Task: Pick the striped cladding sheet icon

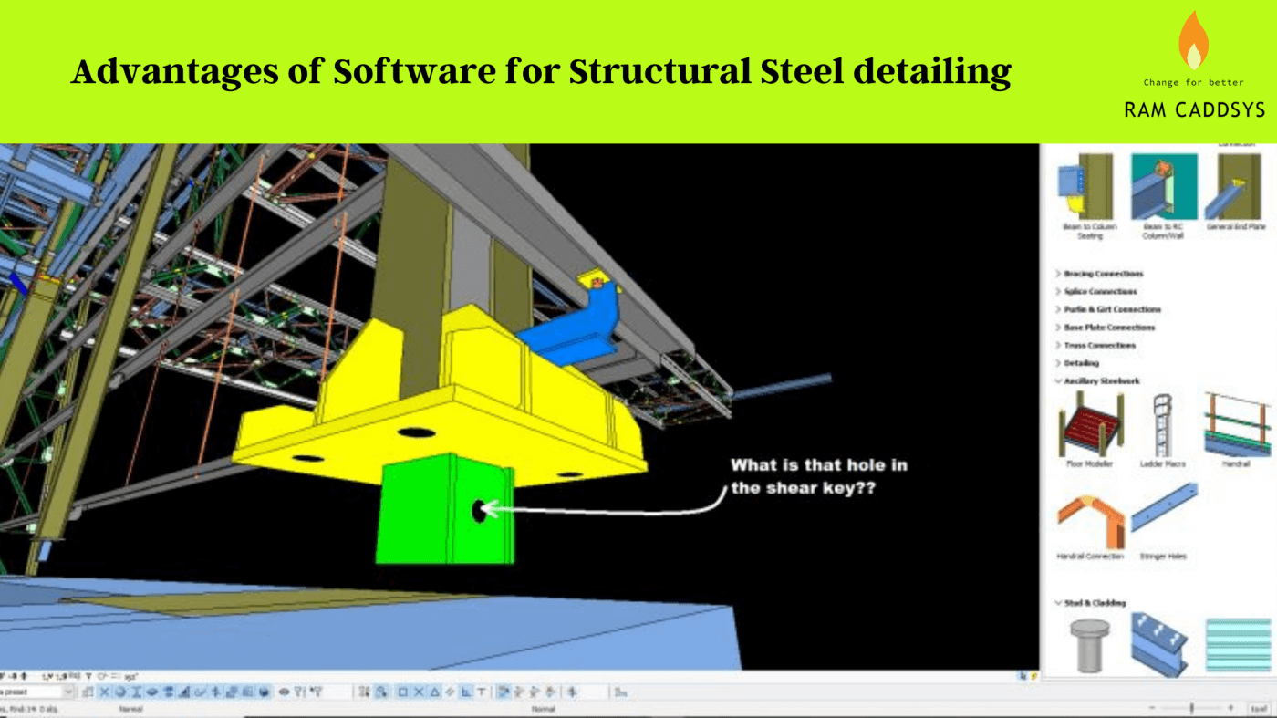Action: (x=1238, y=644)
